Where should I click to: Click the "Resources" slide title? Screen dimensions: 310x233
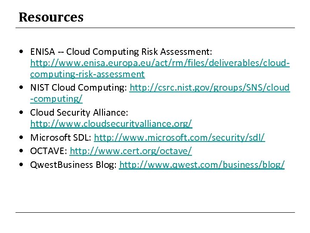tap(51, 18)
